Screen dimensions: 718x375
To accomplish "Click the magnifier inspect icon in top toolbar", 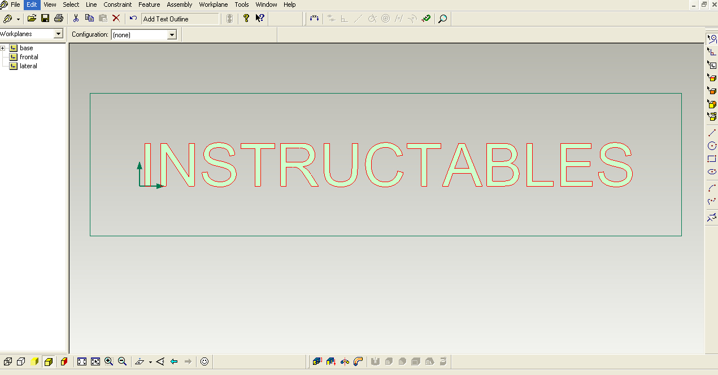I will coord(442,19).
